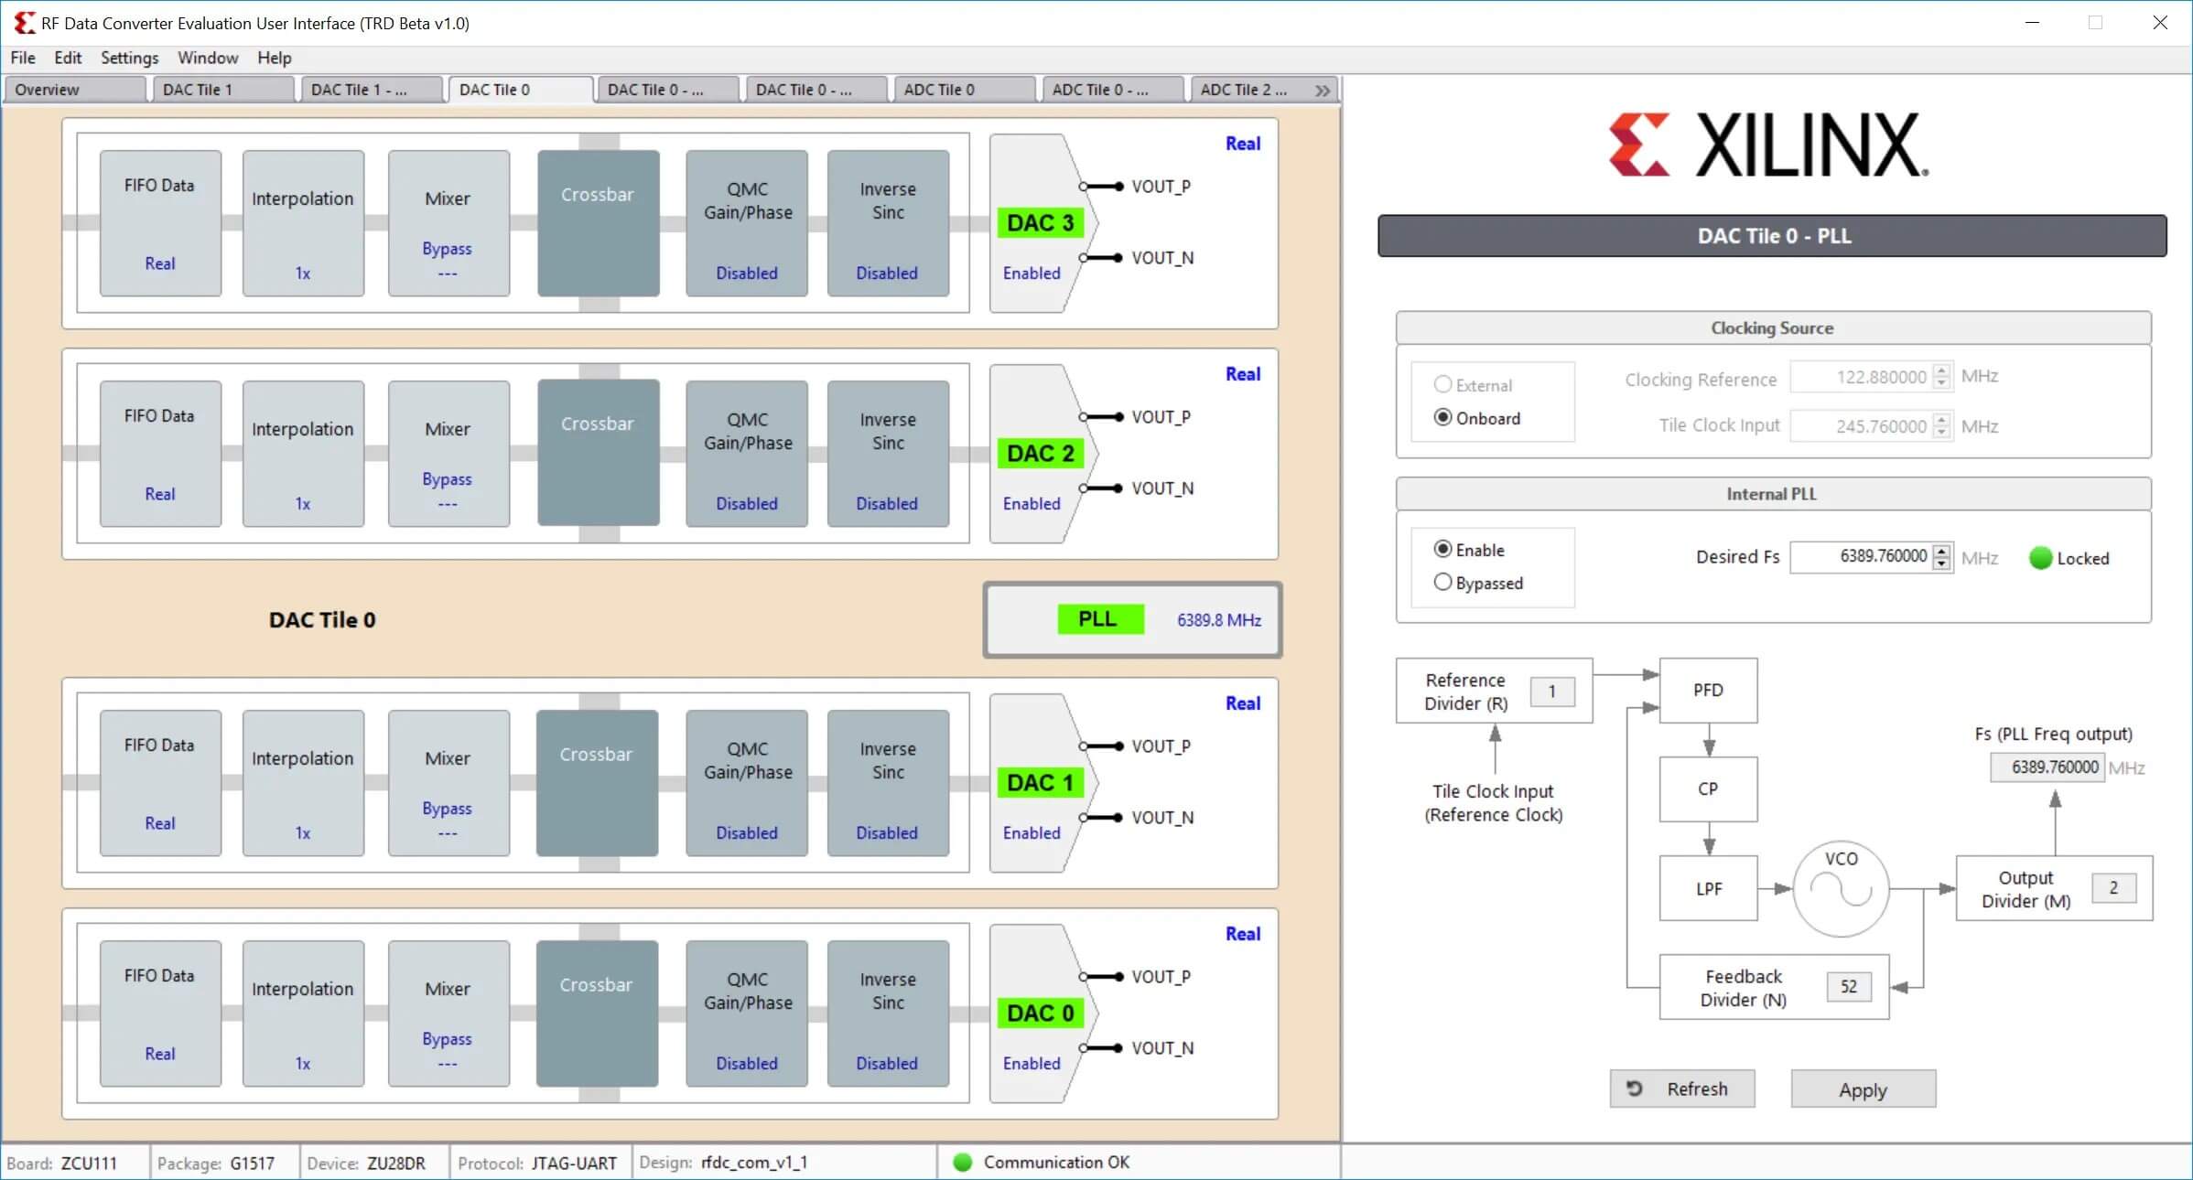
Task: Click the VCO oscillator symbol
Action: pos(1841,889)
